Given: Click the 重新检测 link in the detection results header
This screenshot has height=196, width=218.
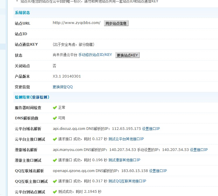Looking at the screenshot, I should tap(40, 97).
